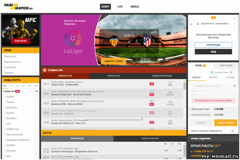Check the Теннис sport checkbox
Image resolution: width=240 pixels, height=160 pixels.
[36, 102]
